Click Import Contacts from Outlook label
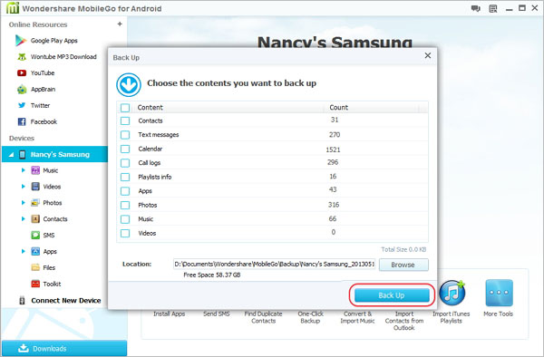The height and width of the screenshot is (357, 544). point(404,321)
